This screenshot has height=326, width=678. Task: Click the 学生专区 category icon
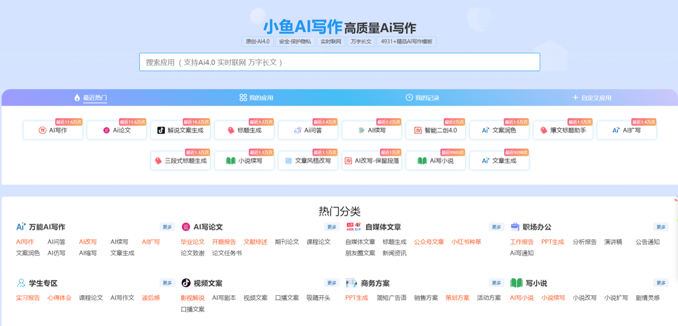21,283
